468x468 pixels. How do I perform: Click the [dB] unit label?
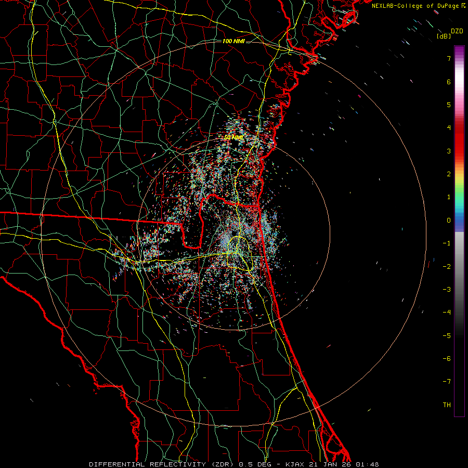(x=444, y=36)
